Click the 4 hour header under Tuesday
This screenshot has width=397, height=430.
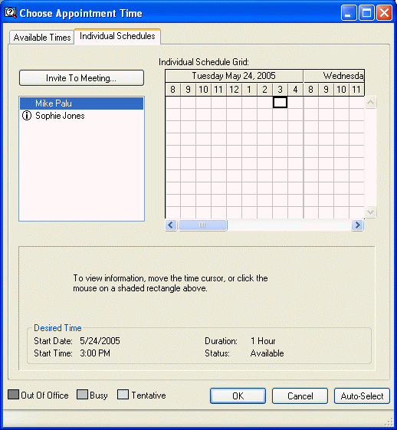pyautogui.click(x=295, y=90)
